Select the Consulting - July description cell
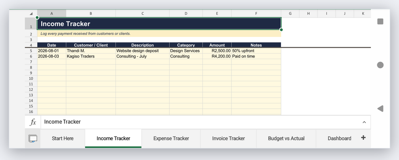Image resolution: width=399 pixels, height=160 pixels. (143, 56)
